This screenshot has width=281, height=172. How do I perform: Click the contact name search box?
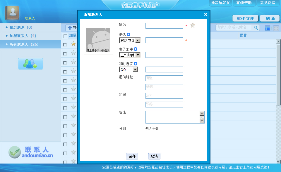[x=234, y=27]
